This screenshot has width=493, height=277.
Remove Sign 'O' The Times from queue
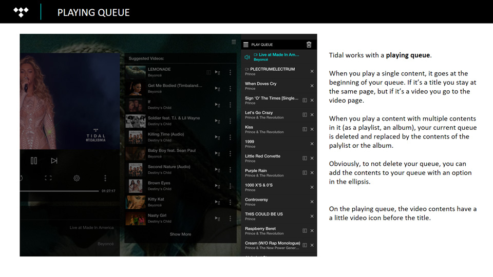click(x=312, y=100)
